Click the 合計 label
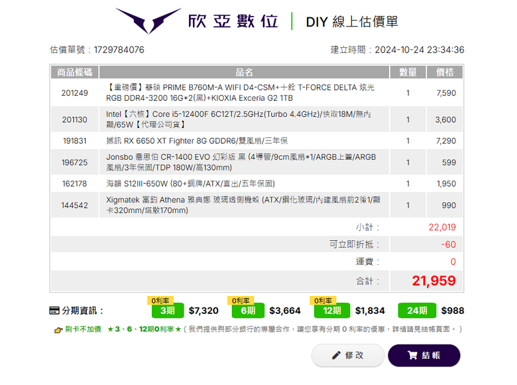 pos(368,281)
